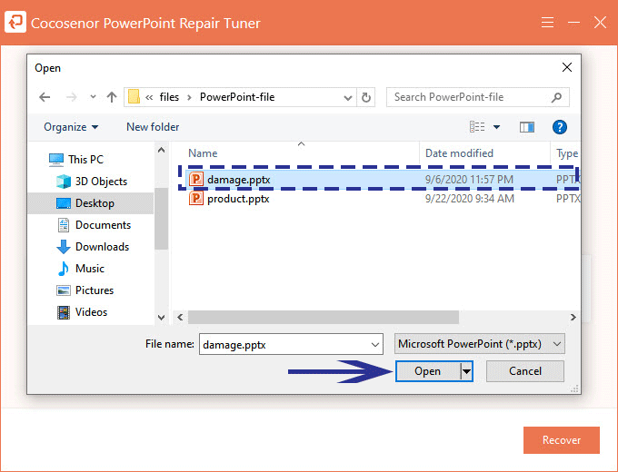Click the damage.pptx PowerPoint icon
This screenshot has width=618, height=472.
pyautogui.click(x=196, y=179)
